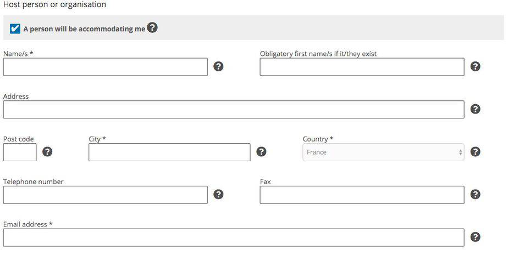508x255 pixels.
Task: Open help icon beside accommodating person checkbox
Action: click(x=152, y=27)
